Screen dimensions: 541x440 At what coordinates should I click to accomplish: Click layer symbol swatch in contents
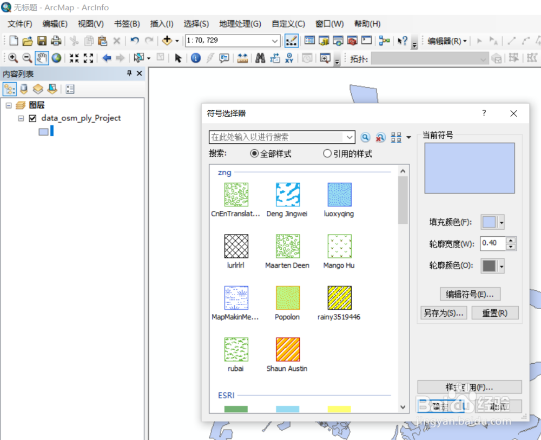pyautogui.click(x=43, y=132)
